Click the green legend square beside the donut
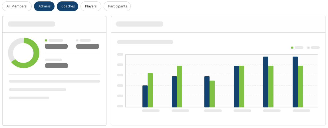The height and width of the screenshot is (128, 328). 46,41
